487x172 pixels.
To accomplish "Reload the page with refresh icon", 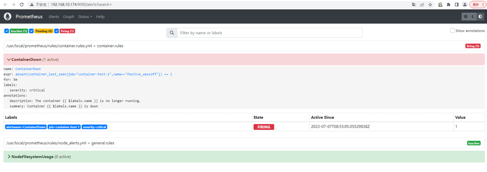I will point(22,5).
